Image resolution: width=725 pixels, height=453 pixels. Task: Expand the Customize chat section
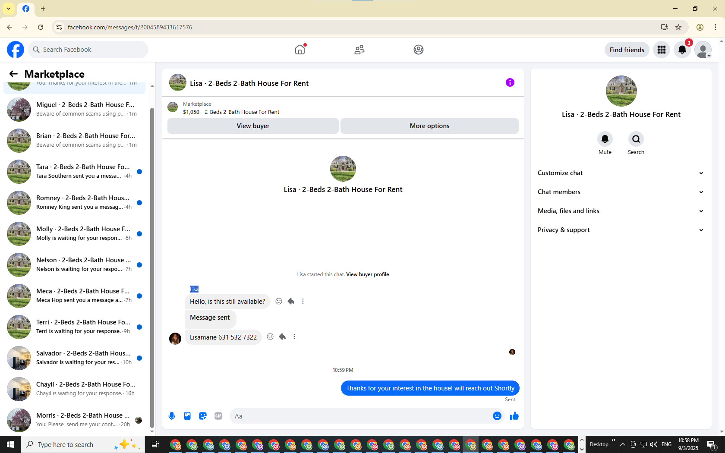point(621,173)
